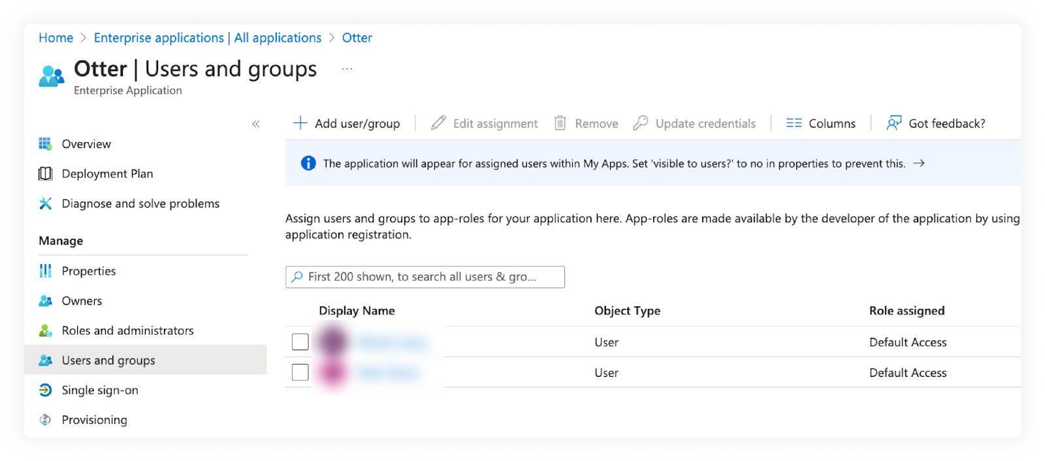Click the Deployment Plan book icon

45,173
